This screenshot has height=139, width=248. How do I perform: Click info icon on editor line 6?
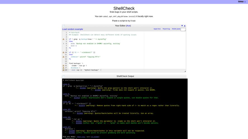pyautogui.click(x=63, y=44)
